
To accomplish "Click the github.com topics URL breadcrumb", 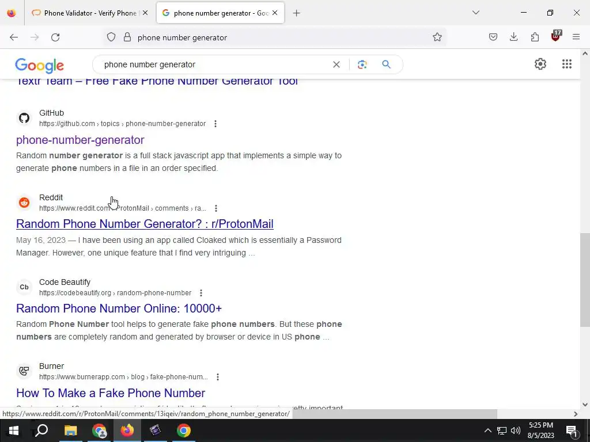I will click(122, 124).
